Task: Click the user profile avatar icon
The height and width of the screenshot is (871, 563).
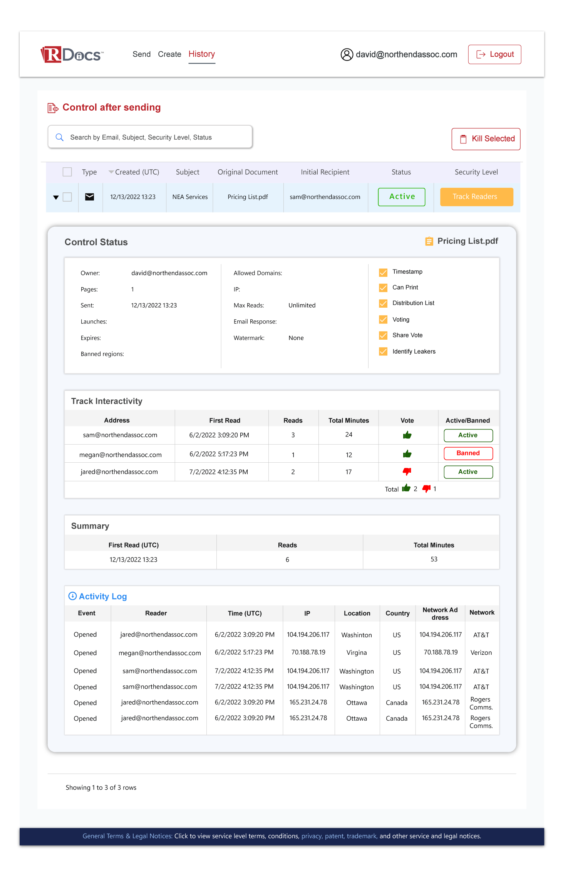Action: click(x=347, y=55)
